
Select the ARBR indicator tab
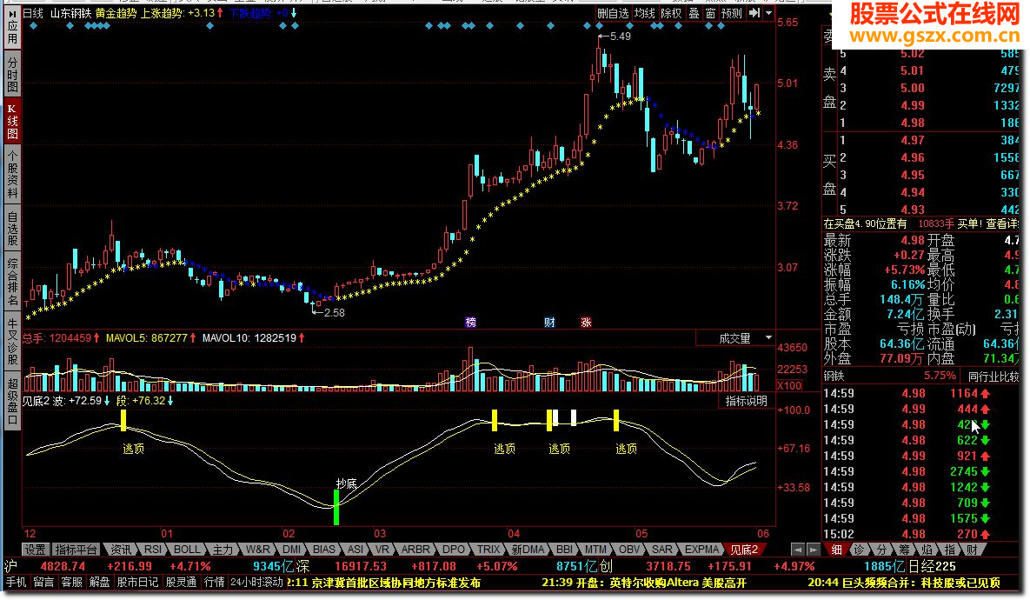click(415, 550)
